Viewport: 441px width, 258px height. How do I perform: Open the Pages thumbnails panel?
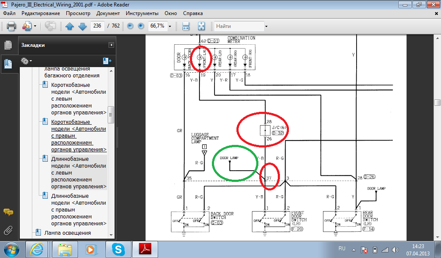8,45
